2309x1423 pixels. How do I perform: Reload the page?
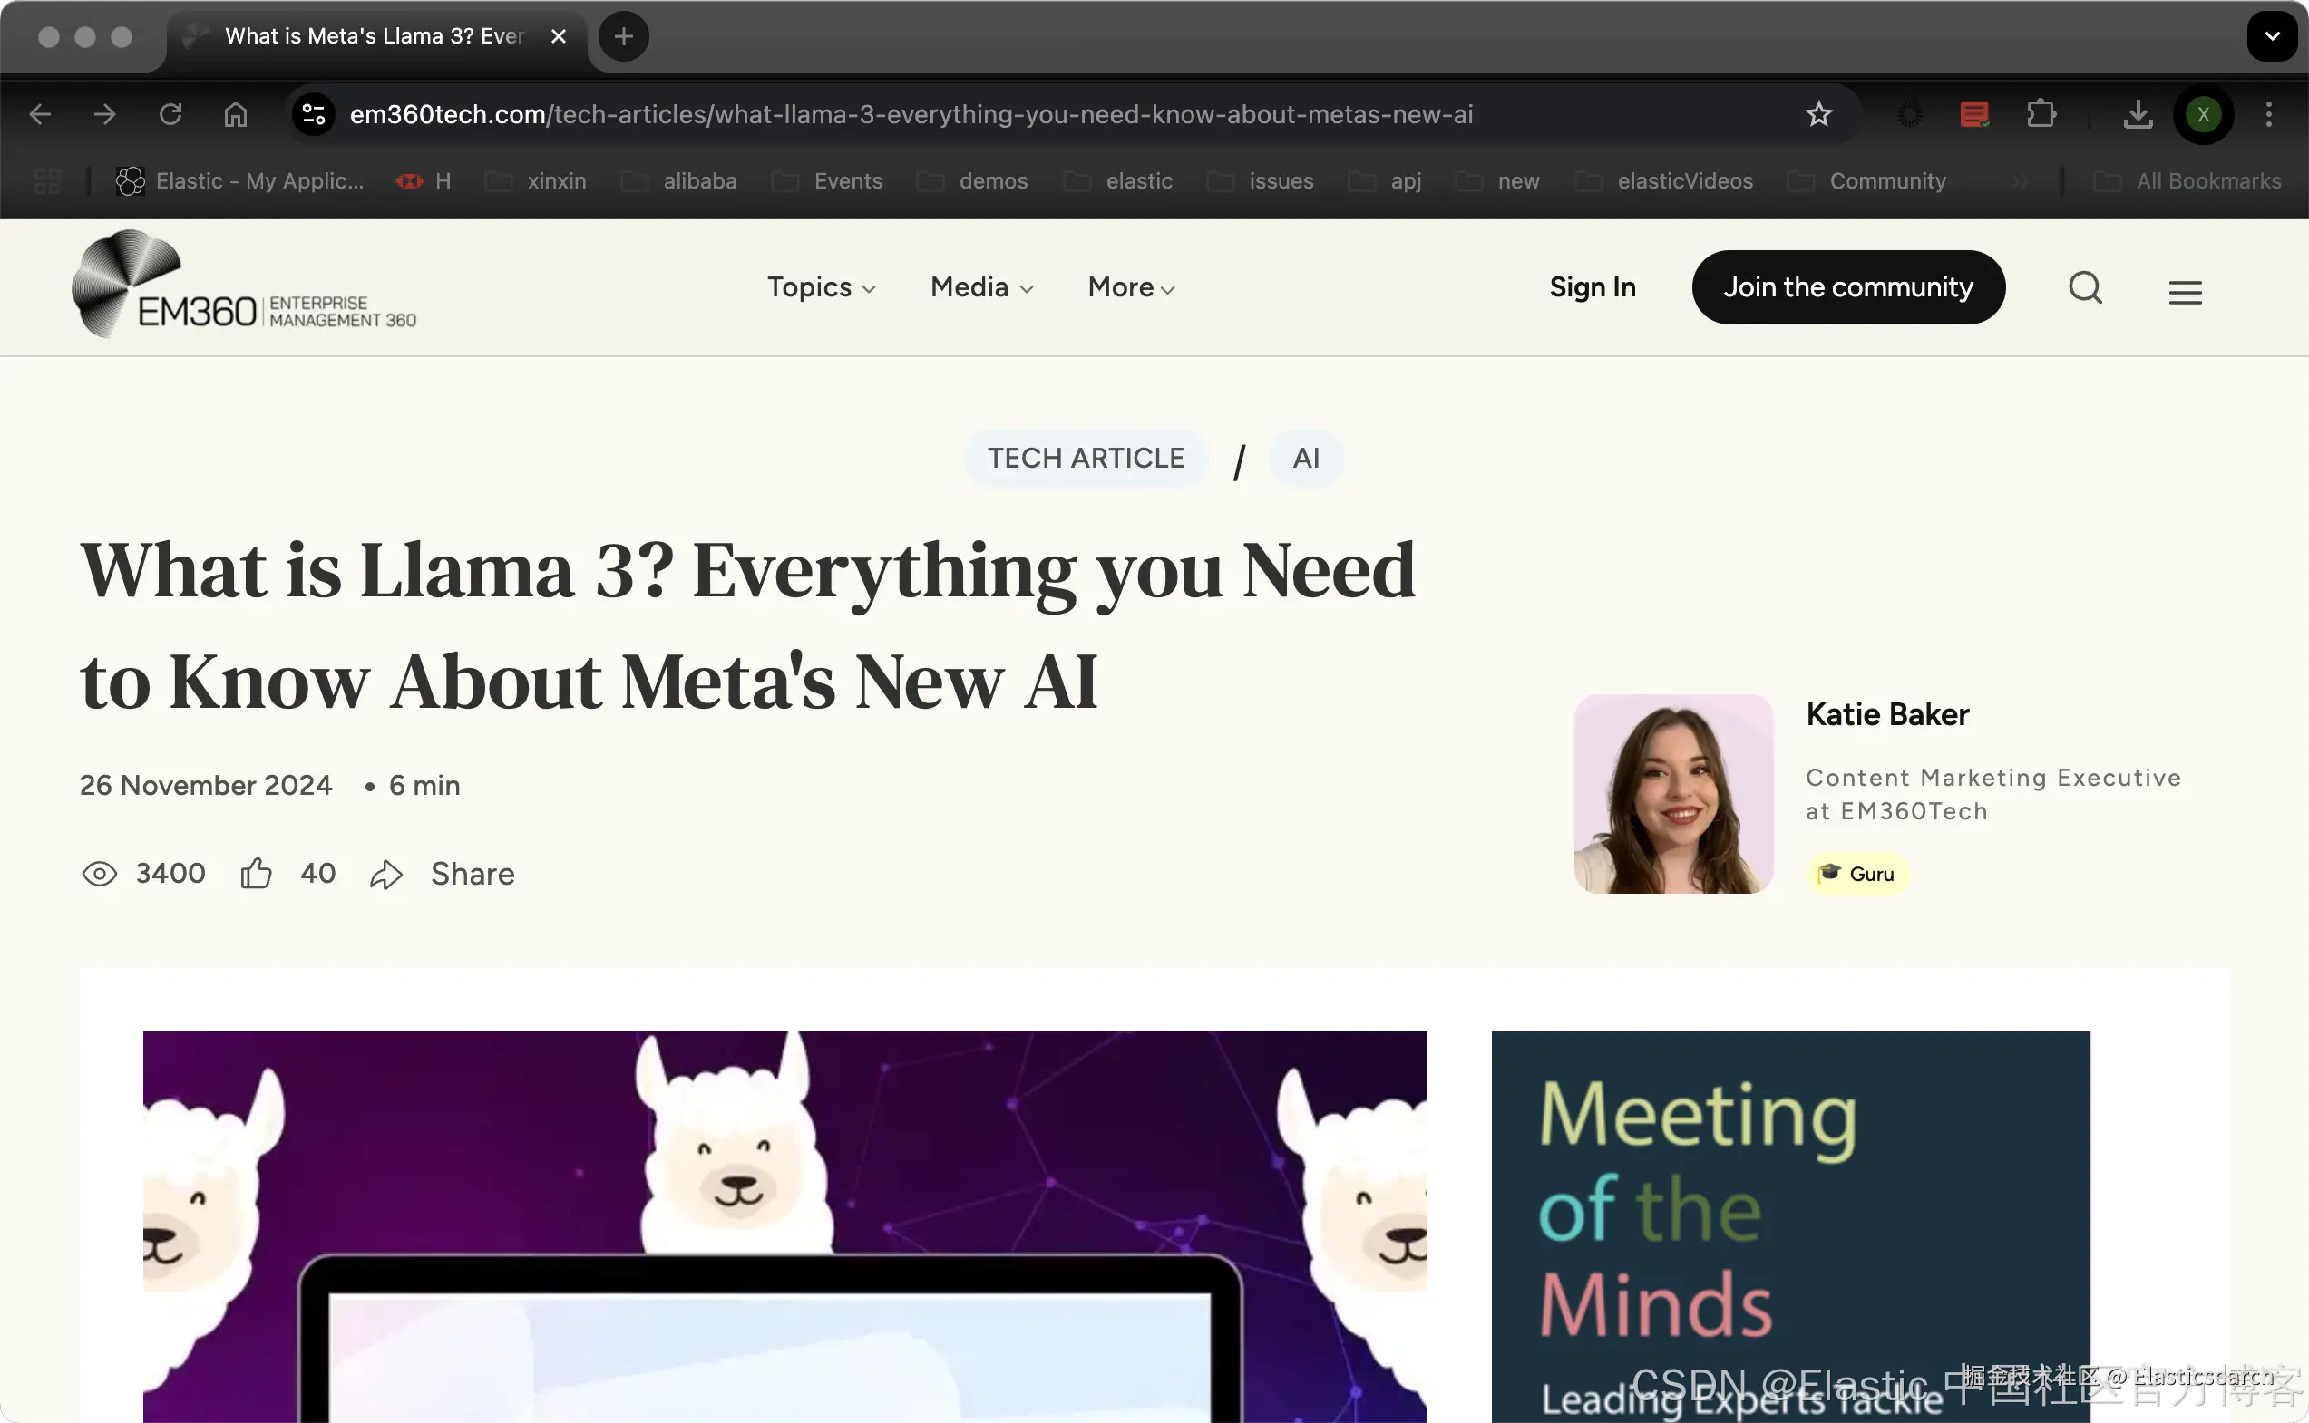[x=170, y=115]
